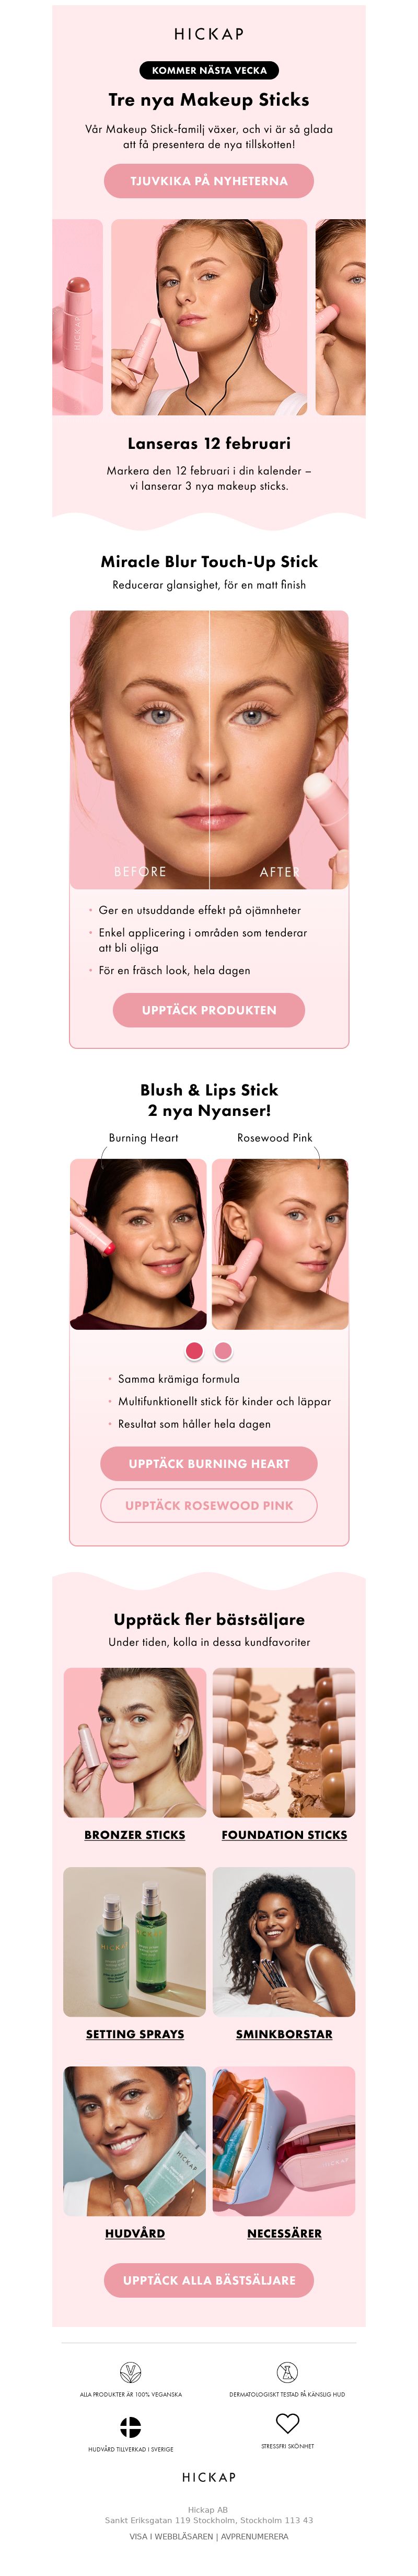Open the SETTING SPRAYS link
The width and height of the screenshot is (418, 2576).
click(x=135, y=2034)
